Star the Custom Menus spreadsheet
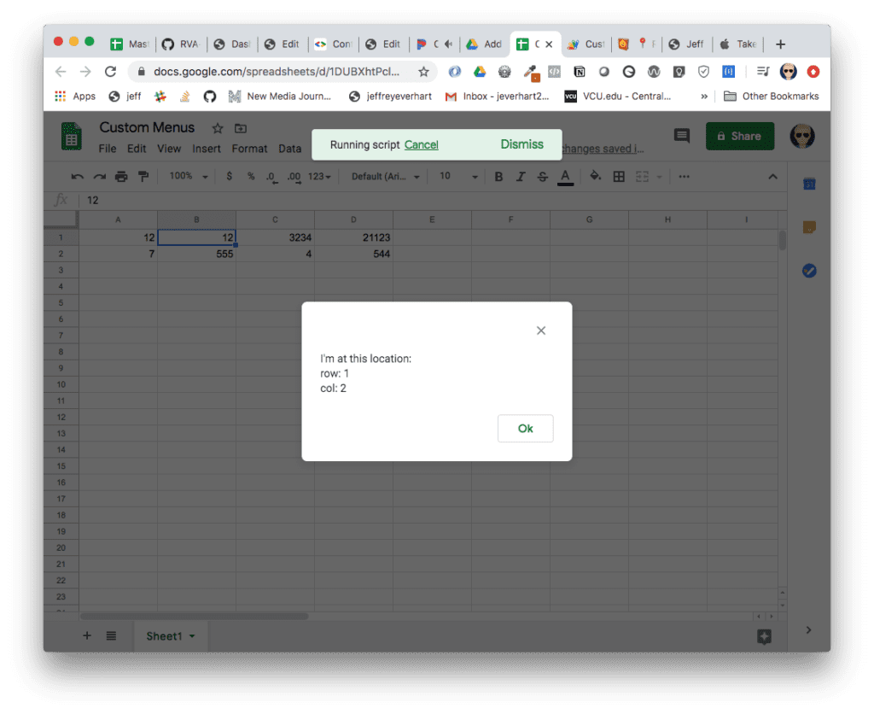 218,128
